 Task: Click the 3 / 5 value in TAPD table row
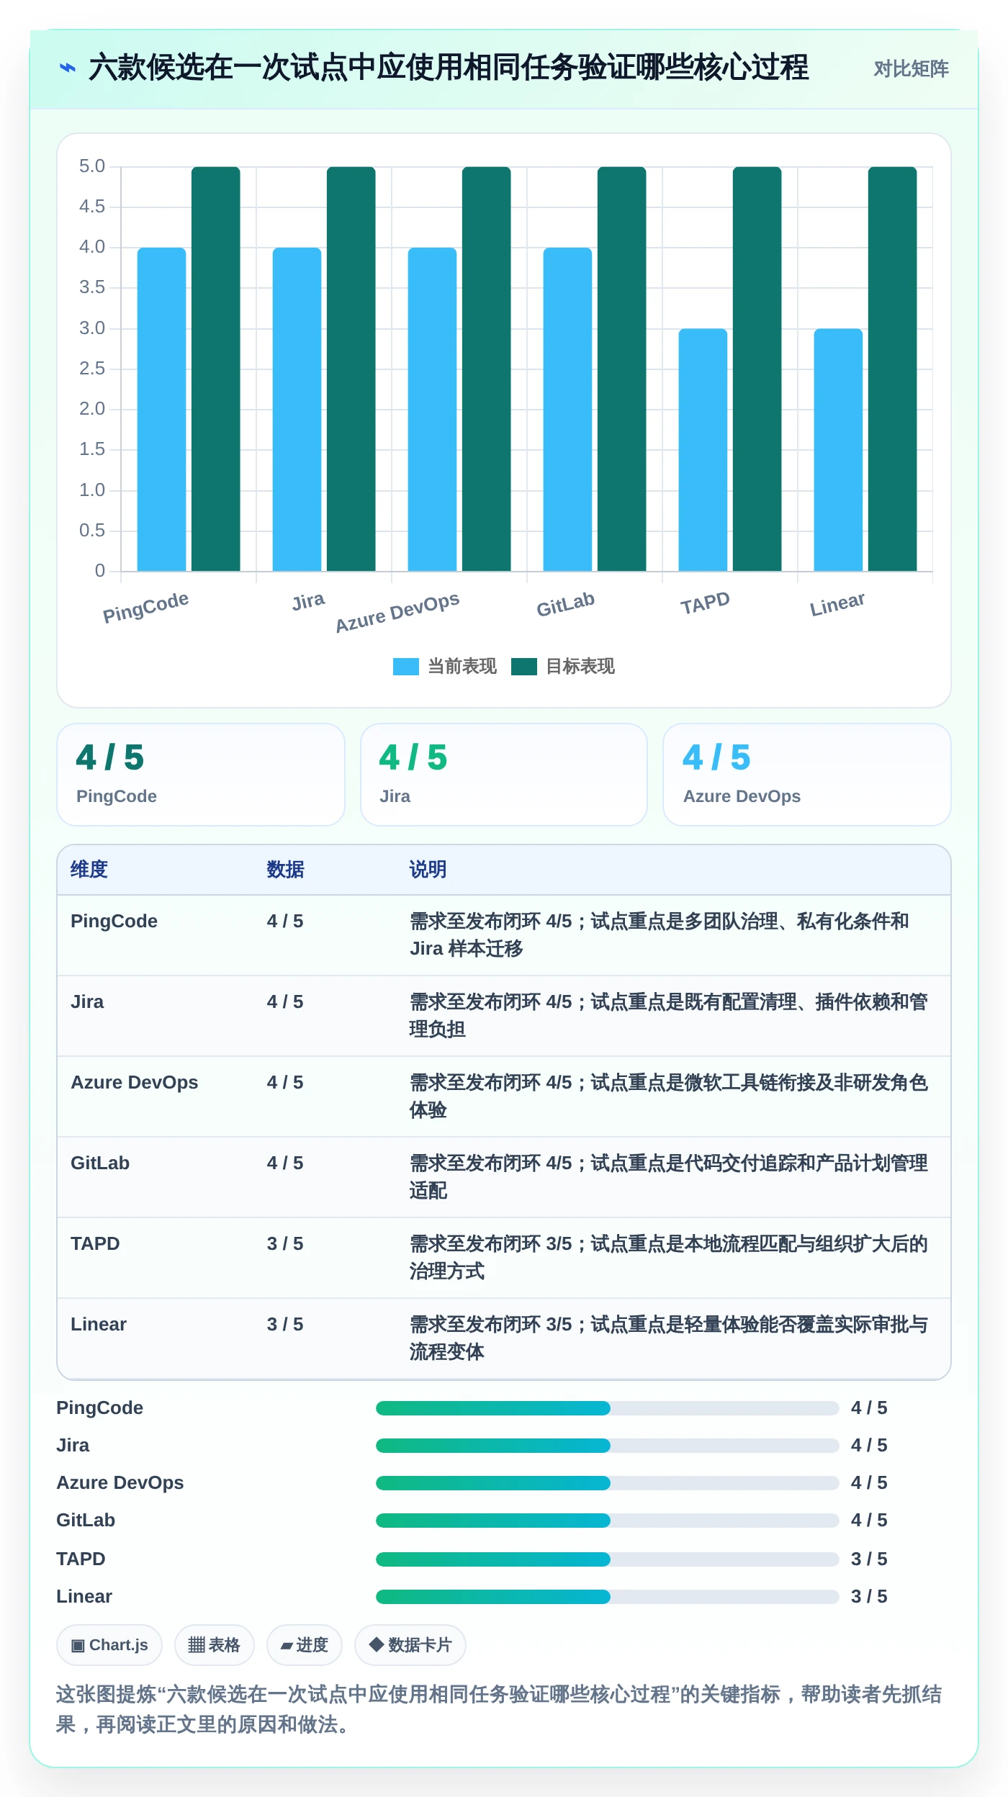coord(285,1244)
